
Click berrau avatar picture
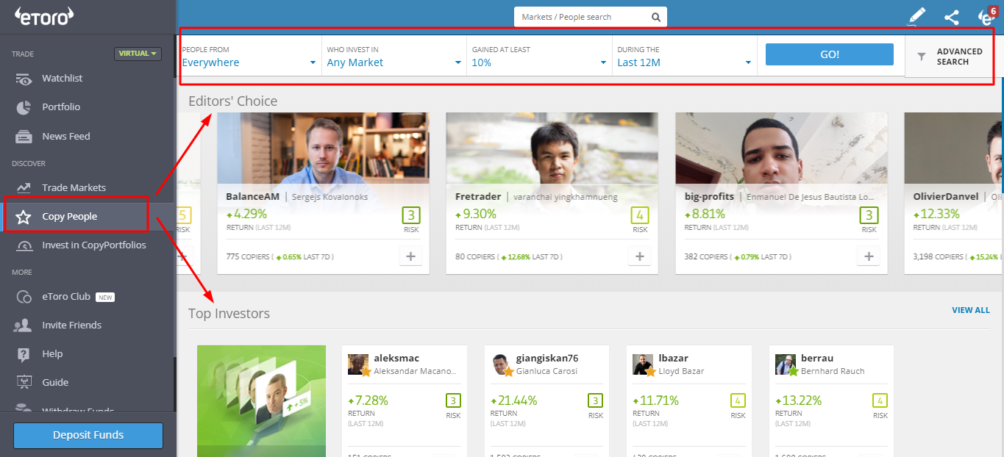(x=785, y=364)
